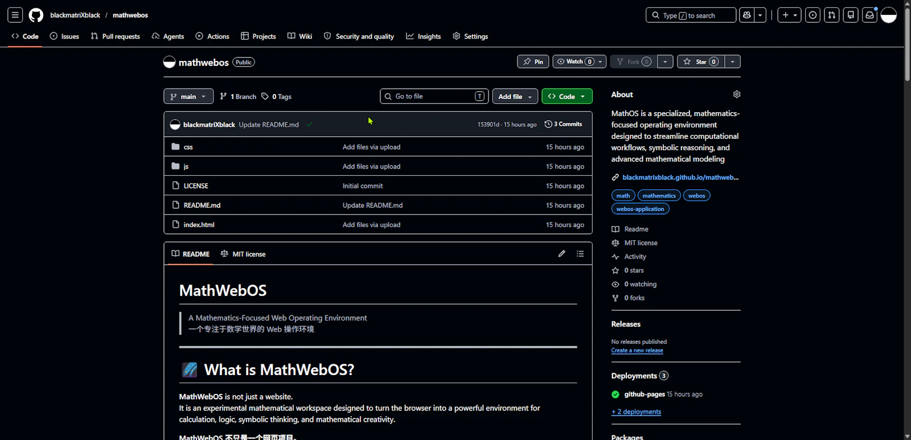Select the MIT license tab
Viewport: 911px width, 440px height.
pyautogui.click(x=243, y=254)
